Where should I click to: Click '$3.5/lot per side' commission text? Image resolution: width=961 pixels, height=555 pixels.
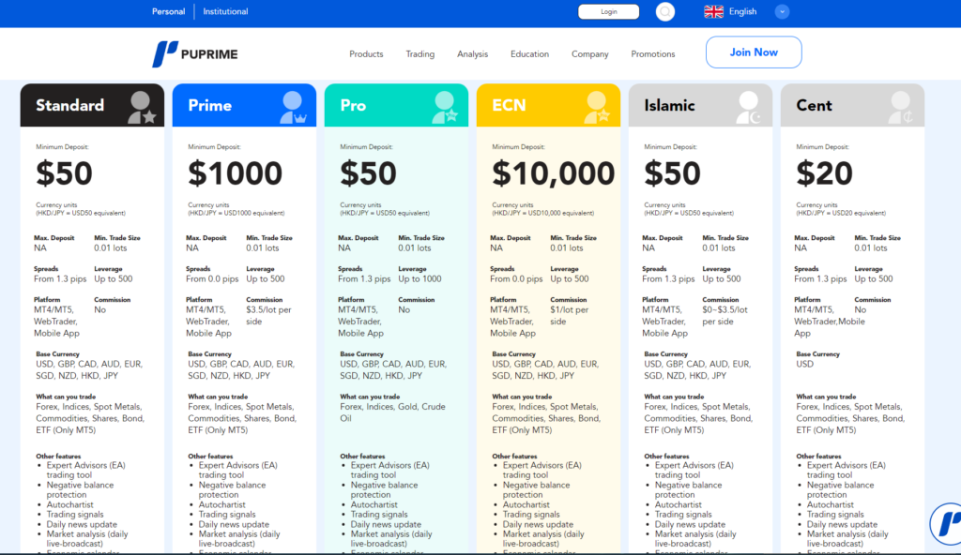[268, 316]
